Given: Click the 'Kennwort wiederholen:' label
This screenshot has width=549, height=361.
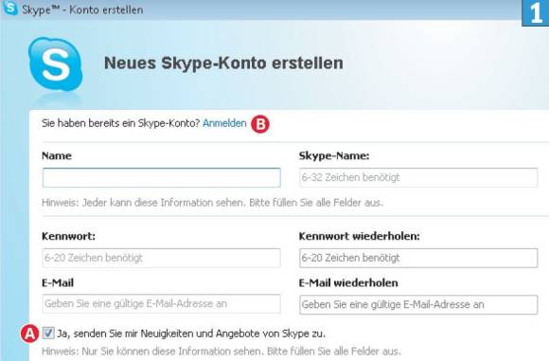Looking at the screenshot, I should point(360,236).
